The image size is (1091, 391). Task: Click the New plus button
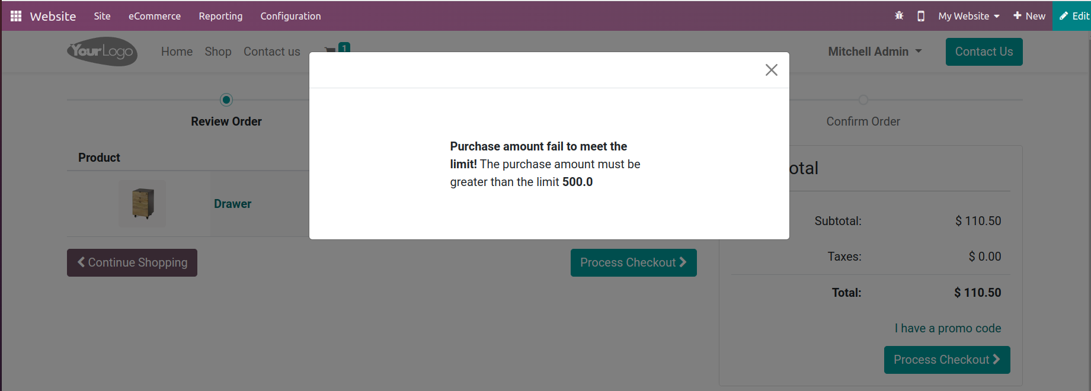[1029, 16]
